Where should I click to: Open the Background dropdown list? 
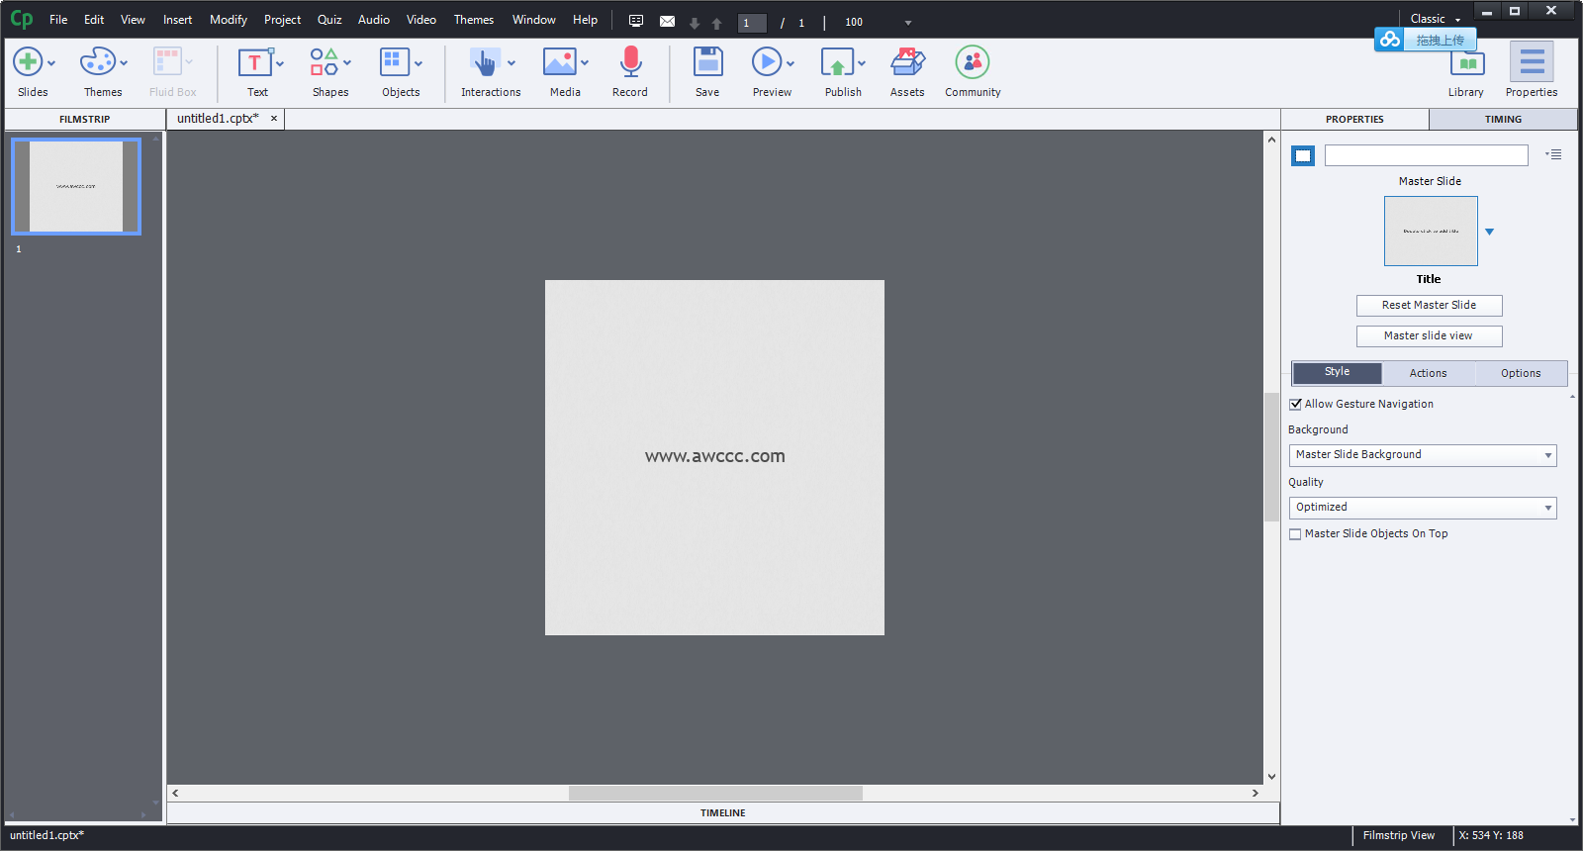tap(1423, 455)
